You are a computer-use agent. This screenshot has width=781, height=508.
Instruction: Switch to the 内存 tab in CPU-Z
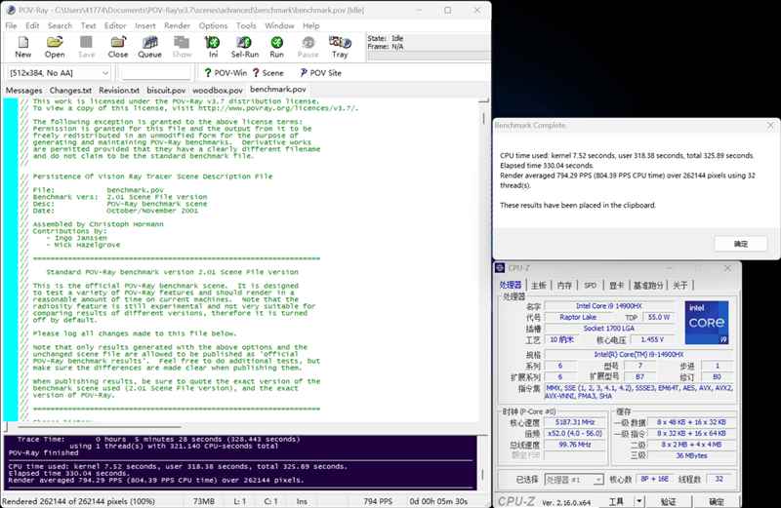tap(564, 285)
